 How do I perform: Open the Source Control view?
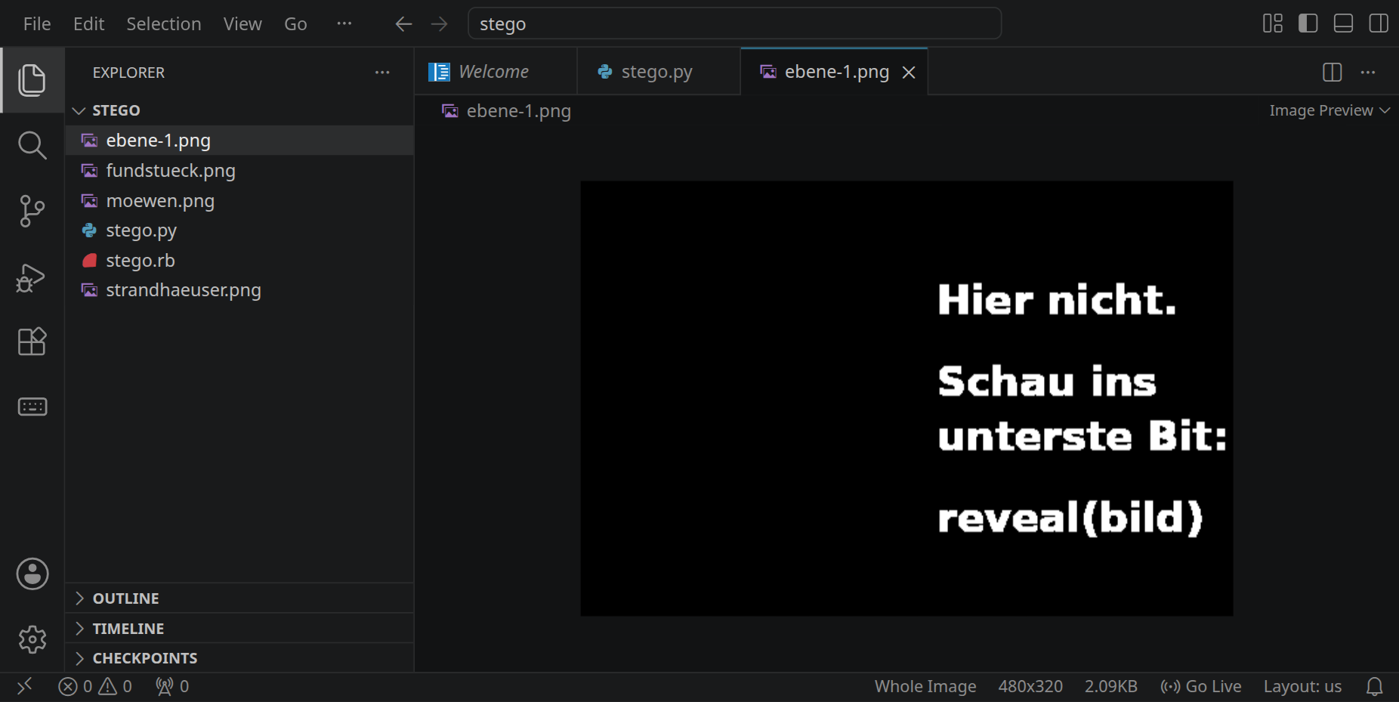[x=32, y=211]
